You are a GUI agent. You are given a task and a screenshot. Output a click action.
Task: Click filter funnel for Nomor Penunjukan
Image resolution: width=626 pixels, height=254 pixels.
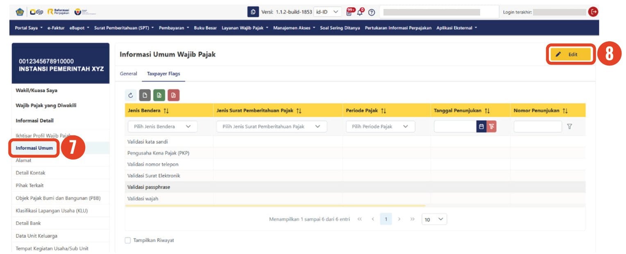pos(569,127)
